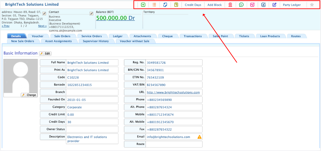The width and height of the screenshot is (321, 151).
Task: Click the email warning triangle icon
Action: 199,137
